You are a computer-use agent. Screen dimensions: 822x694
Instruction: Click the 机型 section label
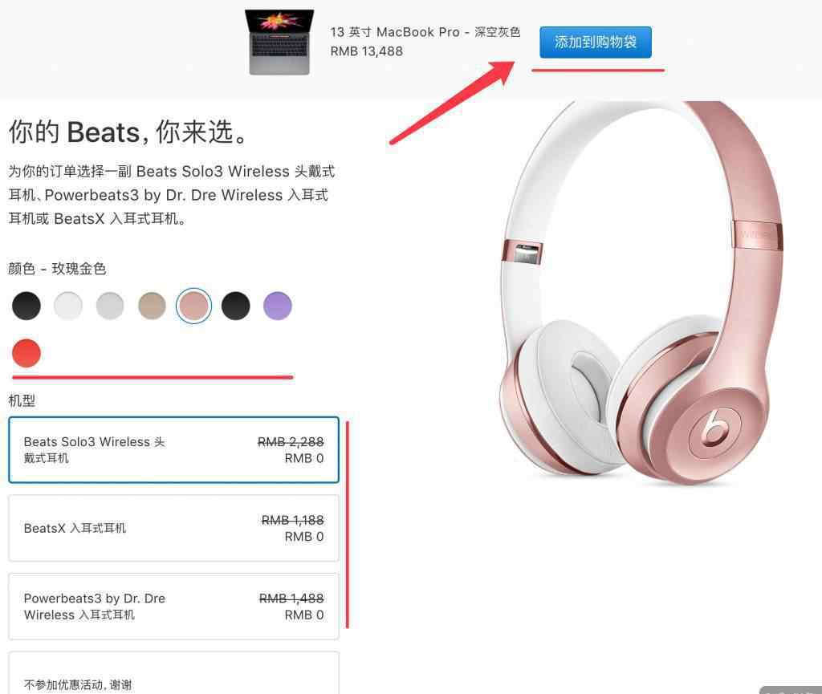coord(22,400)
